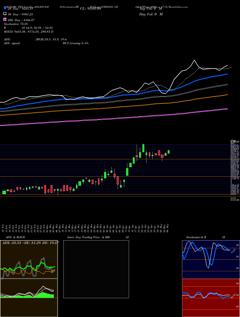Click the white 50 Day legend swatch
The width and height of the screenshot is (240, 317).
pyautogui.click(x=5, y=14)
